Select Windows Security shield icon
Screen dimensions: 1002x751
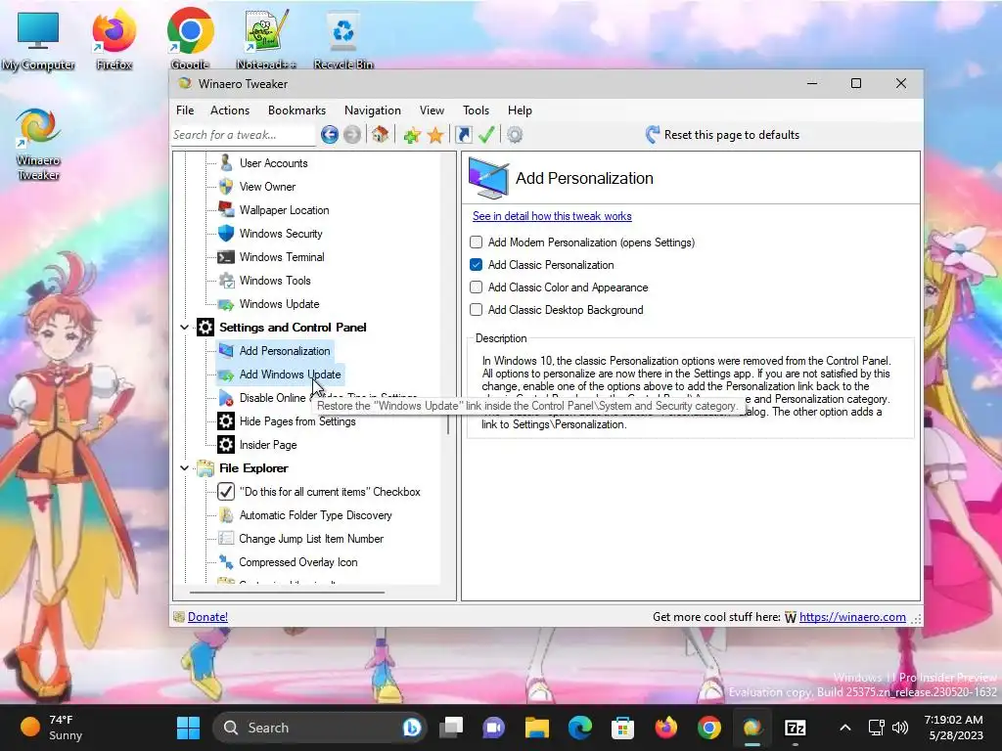[226, 233]
